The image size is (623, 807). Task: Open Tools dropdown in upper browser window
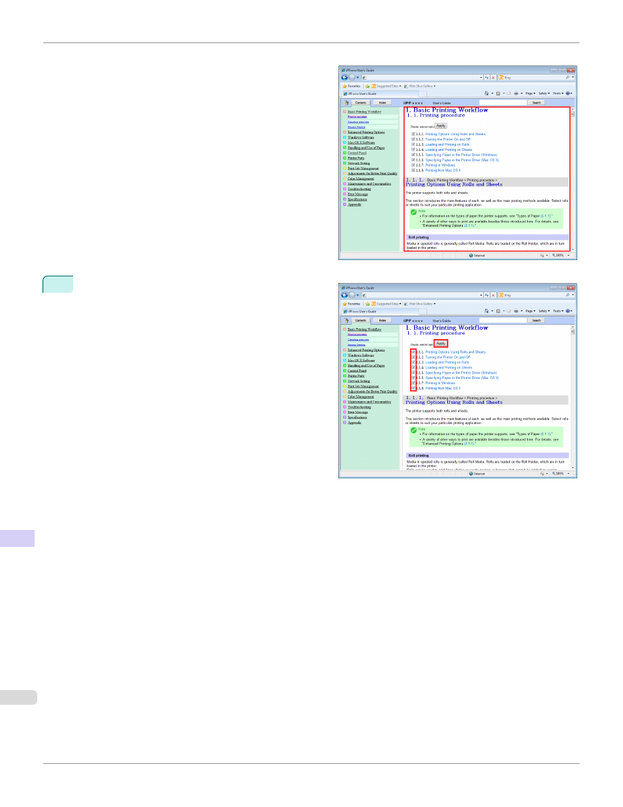pyautogui.click(x=558, y=93)
